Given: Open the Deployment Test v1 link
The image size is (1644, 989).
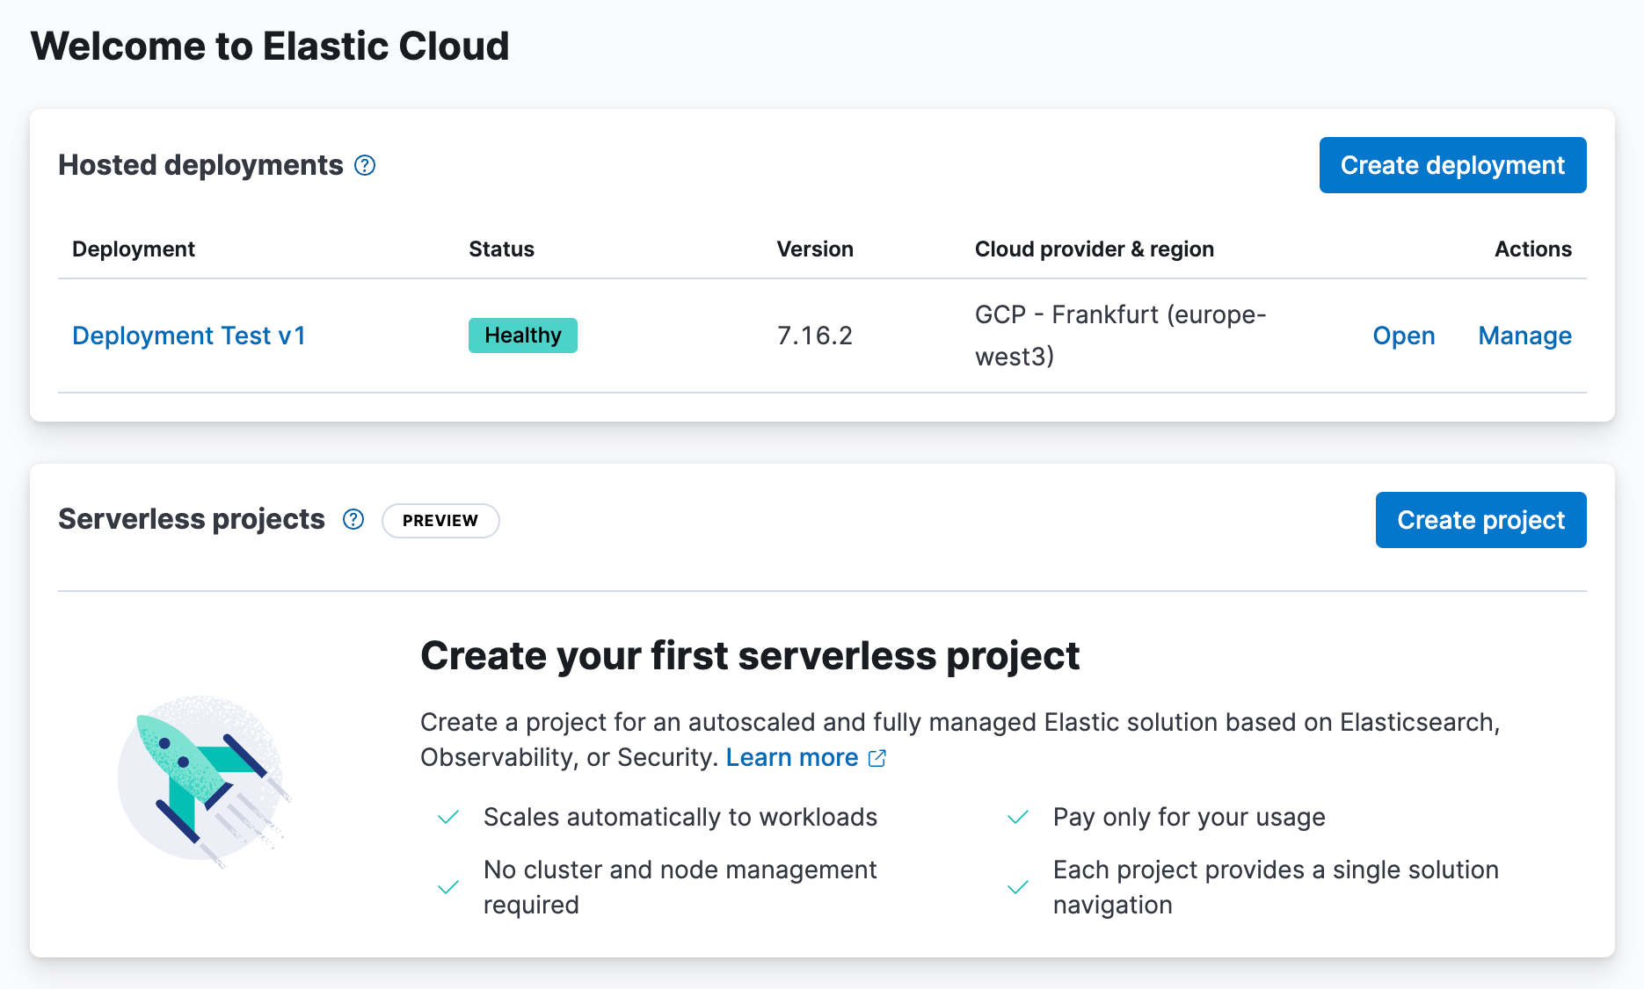Looking at the screenshot, I should click(x=189, y=336).
